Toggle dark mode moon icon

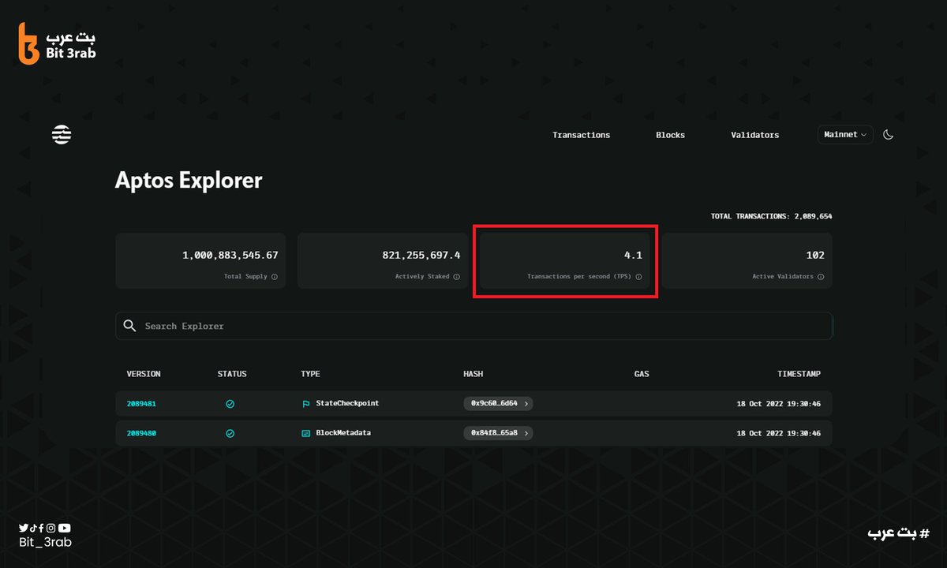click(x=888, y=135)
